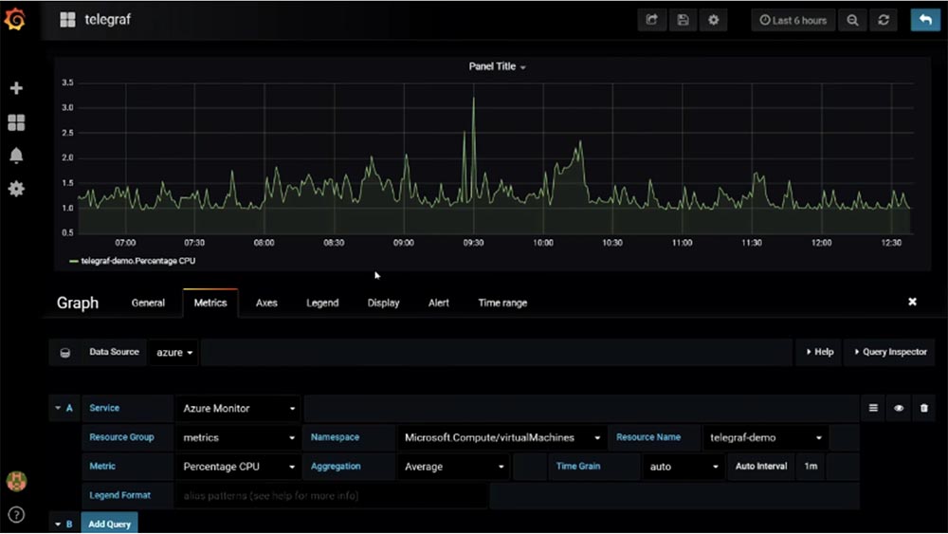Switch to the Legend tab
Screen dimensions: 948x534
322,303
